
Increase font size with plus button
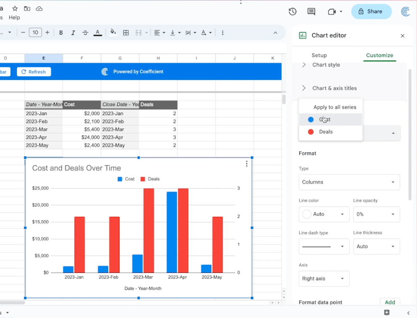point(47,32)
